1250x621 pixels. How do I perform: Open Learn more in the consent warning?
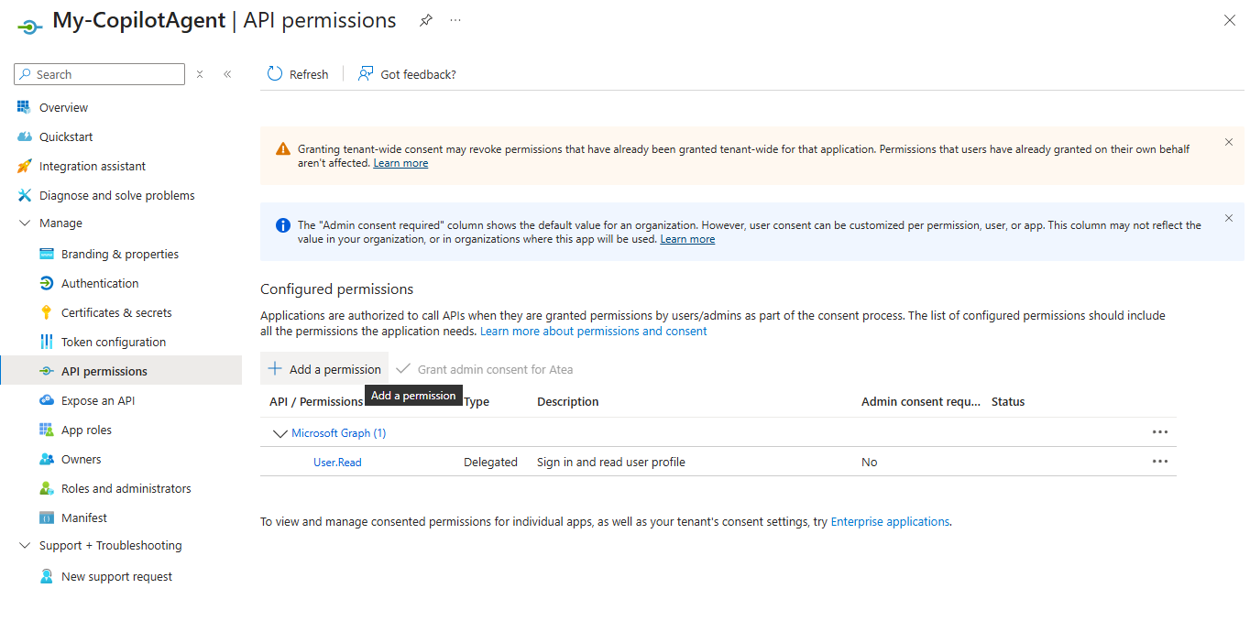(400, 163)
